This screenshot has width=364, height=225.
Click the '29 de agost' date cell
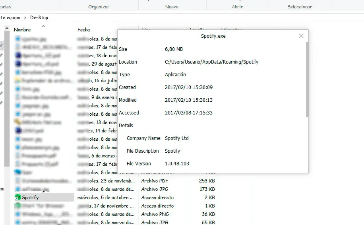click(x=97, y=64)
